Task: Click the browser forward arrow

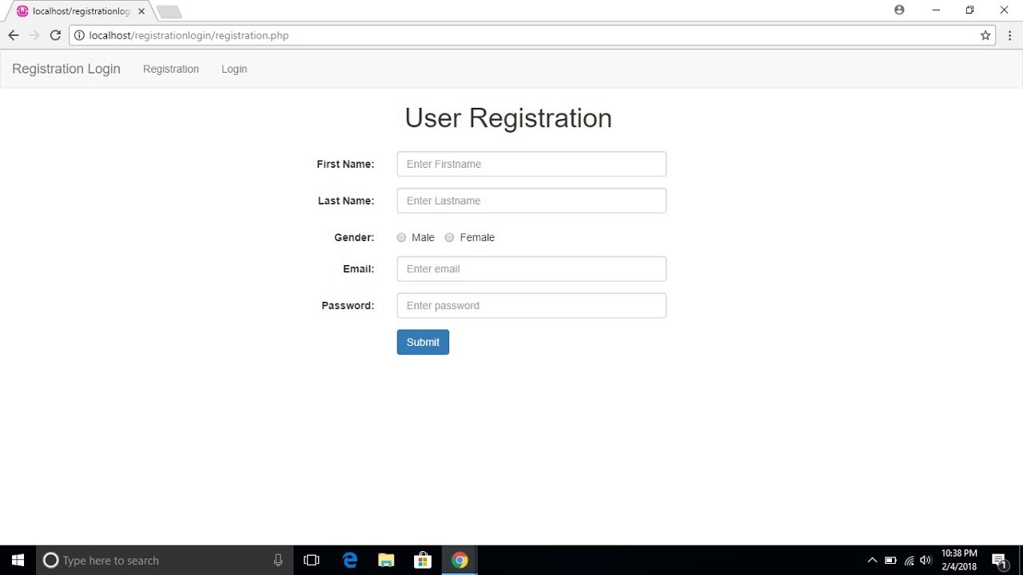Action: point(34,35)
